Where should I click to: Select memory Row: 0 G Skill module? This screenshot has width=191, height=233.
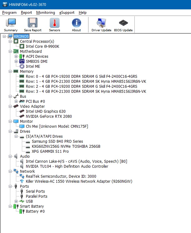(82, 77)
